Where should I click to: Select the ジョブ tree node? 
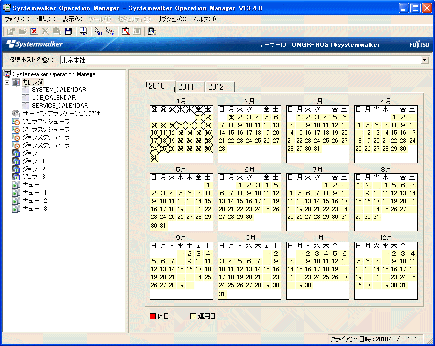[x=30, y=153]
